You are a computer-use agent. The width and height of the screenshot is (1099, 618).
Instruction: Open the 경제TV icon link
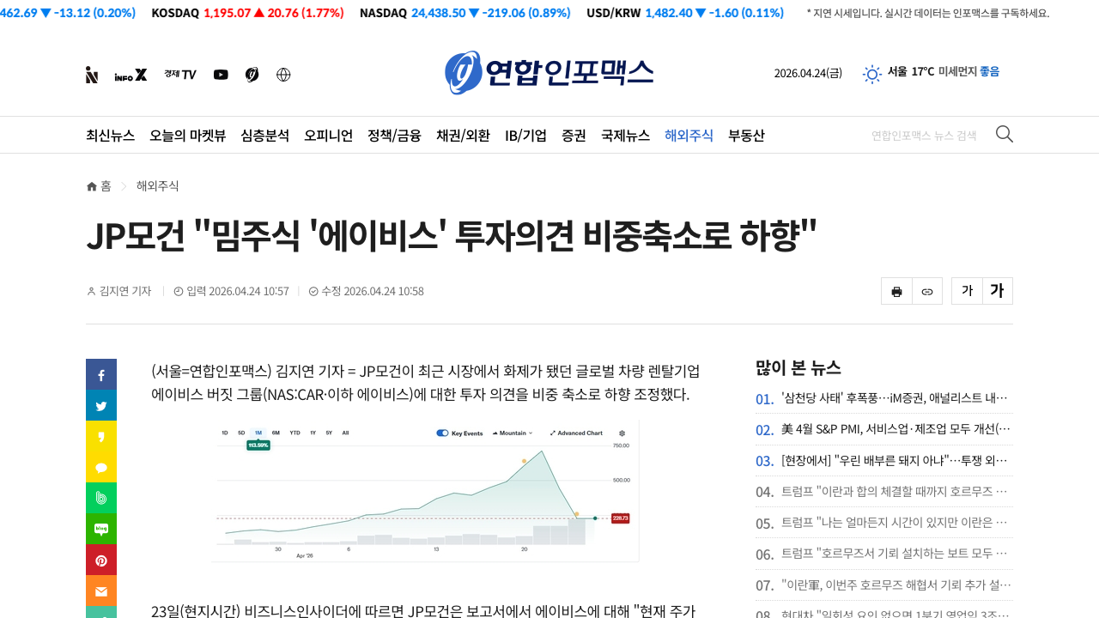180,75
